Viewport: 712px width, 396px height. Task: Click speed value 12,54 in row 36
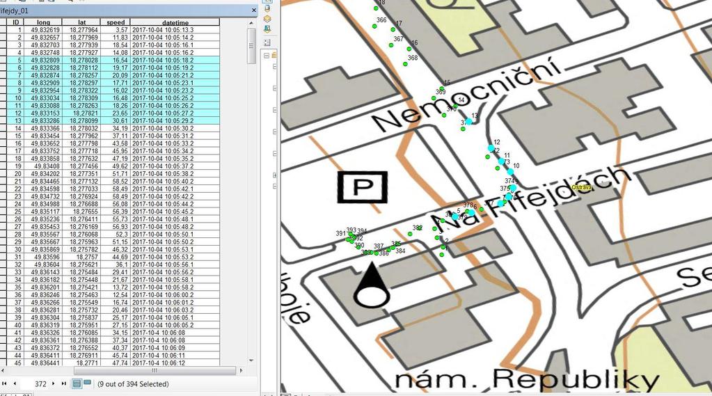116,294
